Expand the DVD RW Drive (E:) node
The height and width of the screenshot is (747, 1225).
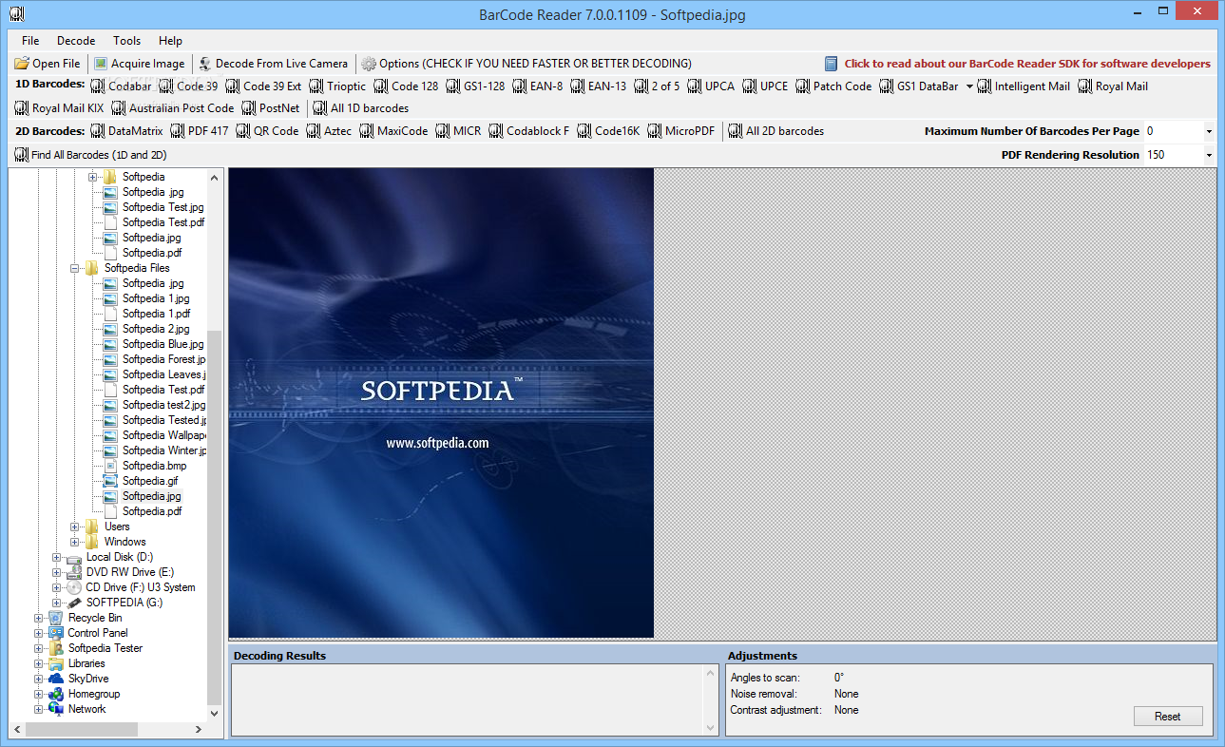[x=57, y=572]
